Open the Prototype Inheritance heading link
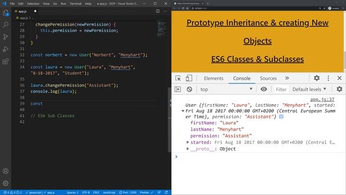 pyautogui.click(x=257, y=31)
